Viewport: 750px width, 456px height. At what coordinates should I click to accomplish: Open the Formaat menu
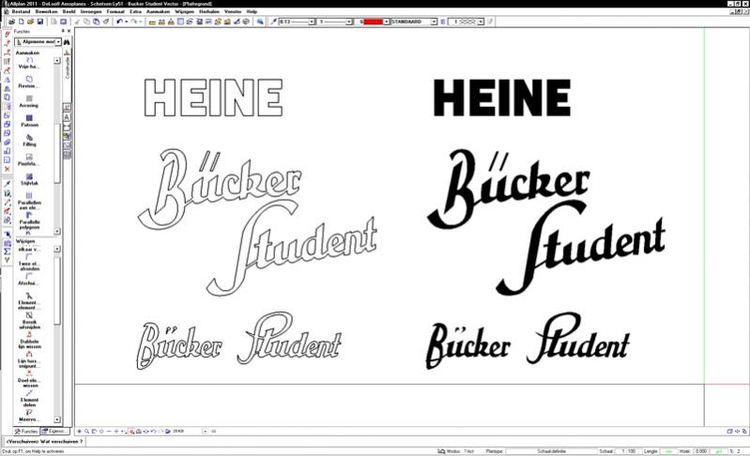click(115, 11)
